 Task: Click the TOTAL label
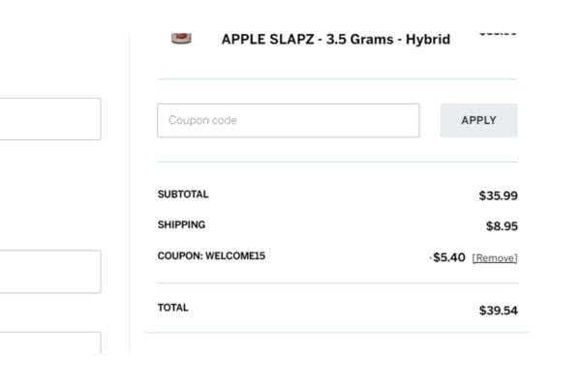(x=173, y=308)
